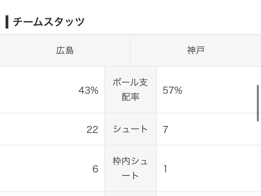261x196 pixels.
Task: Click the ボール支配率 stat label
Action: click(130, 90)
